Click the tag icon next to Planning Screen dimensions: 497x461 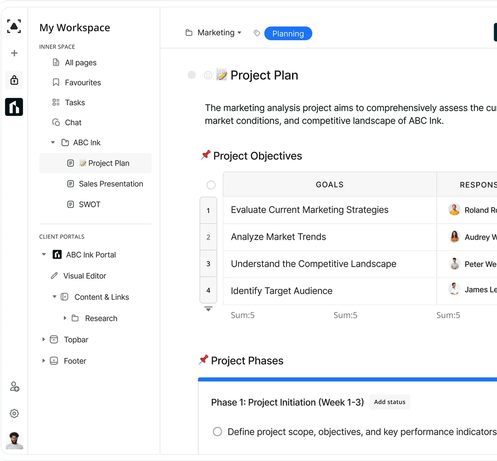257,33
